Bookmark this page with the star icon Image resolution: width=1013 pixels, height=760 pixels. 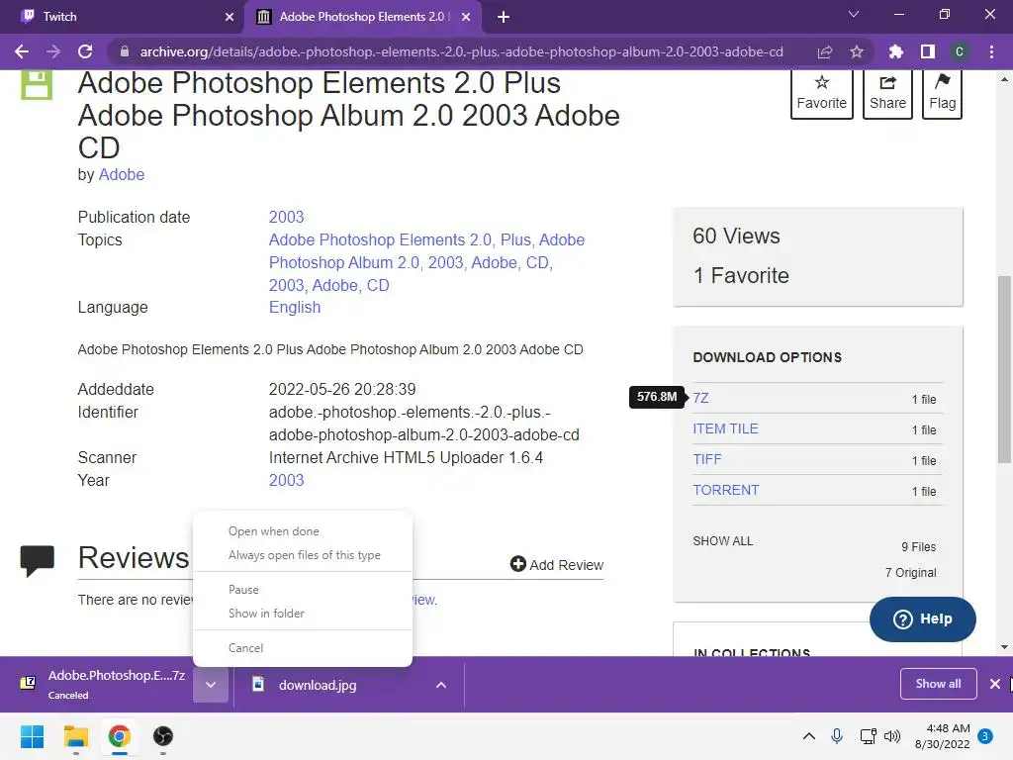point(857,51)
